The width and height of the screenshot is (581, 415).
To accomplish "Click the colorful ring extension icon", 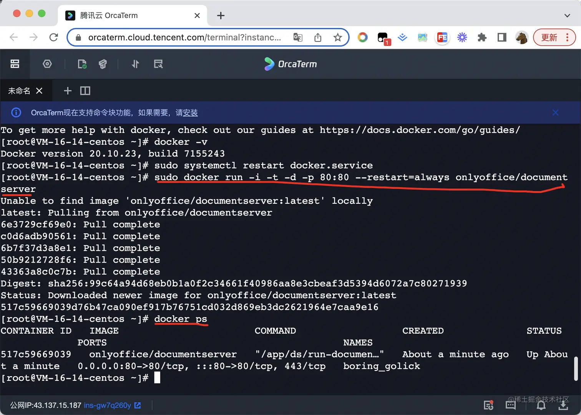I will point(362,37).
